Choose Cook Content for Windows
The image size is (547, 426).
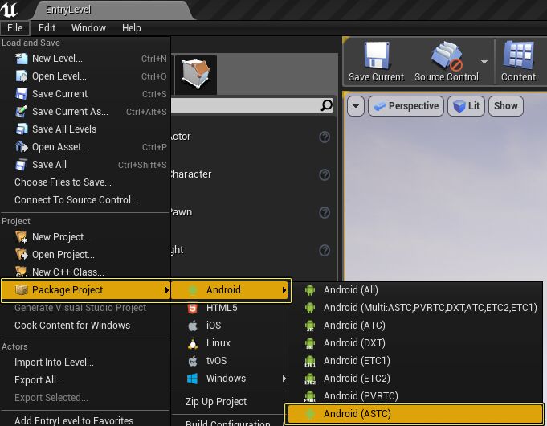click(85, 325)
